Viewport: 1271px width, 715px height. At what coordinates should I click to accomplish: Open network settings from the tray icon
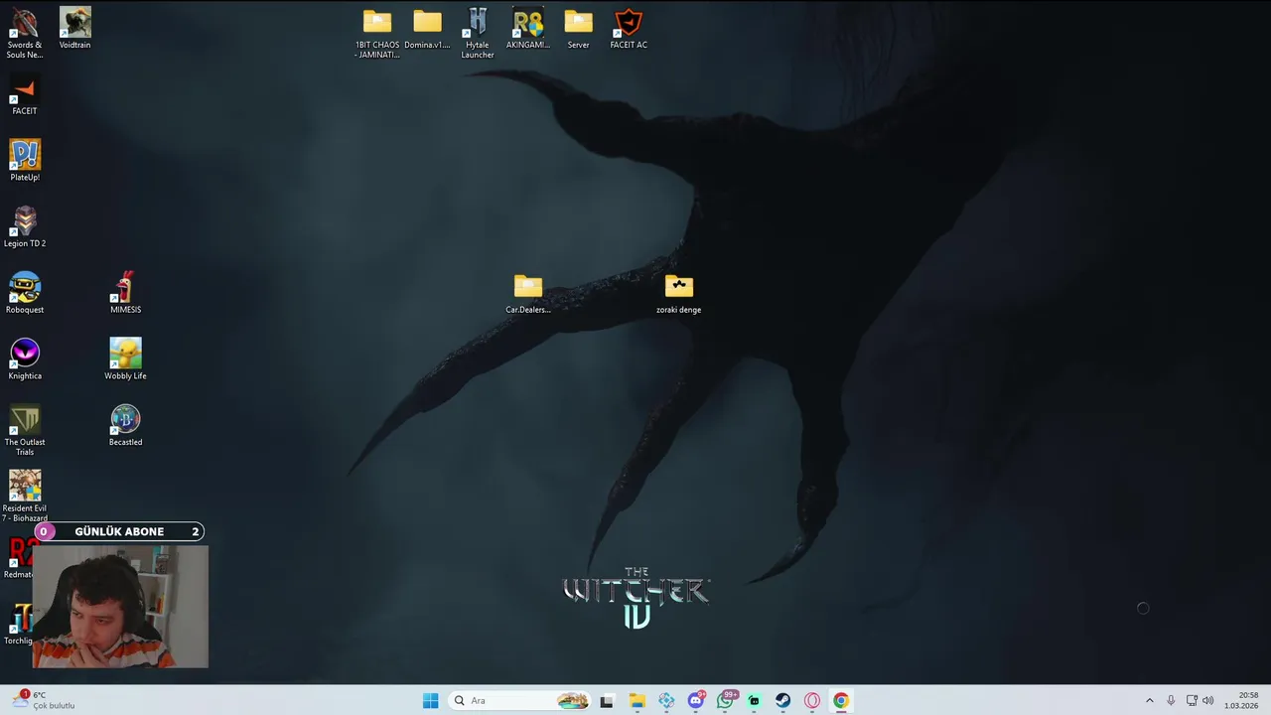[x=1192, y=701]
